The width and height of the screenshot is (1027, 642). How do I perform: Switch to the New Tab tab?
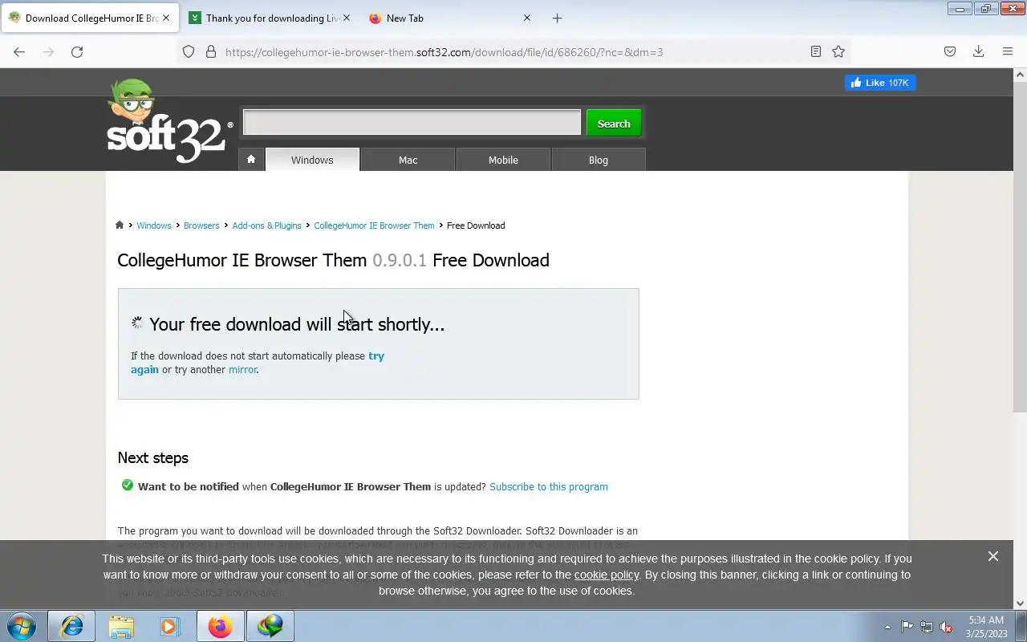click(449, 18)
